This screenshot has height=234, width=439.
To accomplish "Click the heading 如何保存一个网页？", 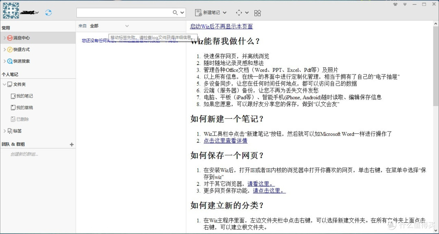I will 227,155.
